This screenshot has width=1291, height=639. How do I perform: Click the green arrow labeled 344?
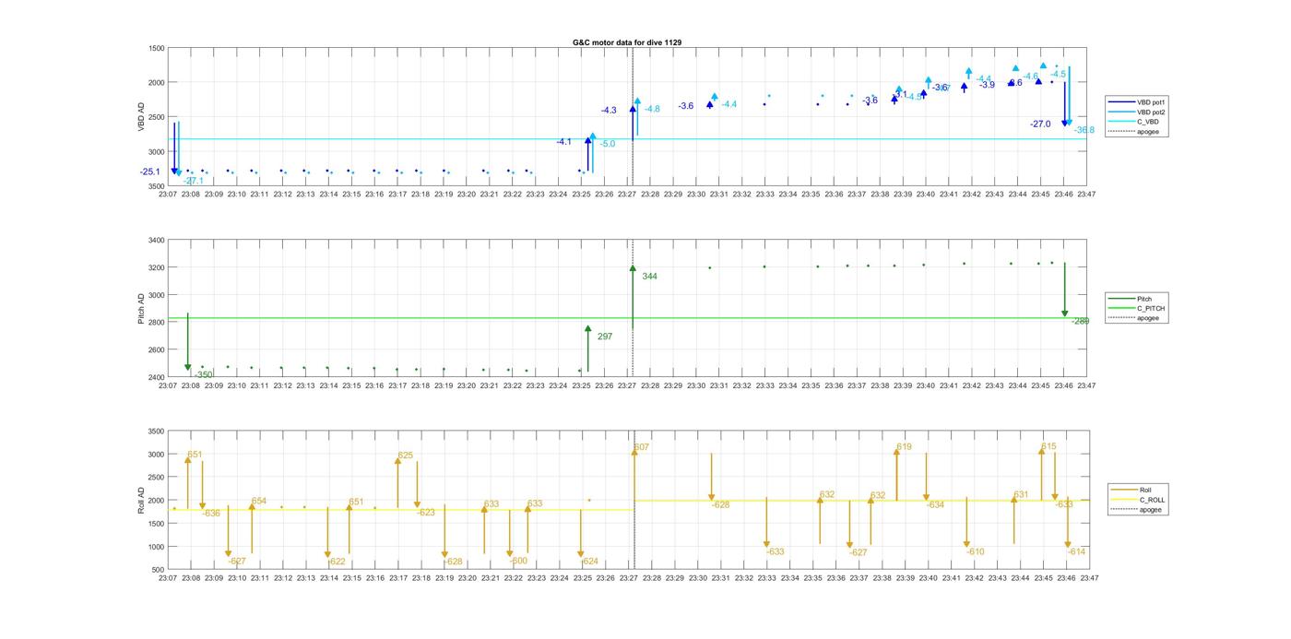[633, 297]
